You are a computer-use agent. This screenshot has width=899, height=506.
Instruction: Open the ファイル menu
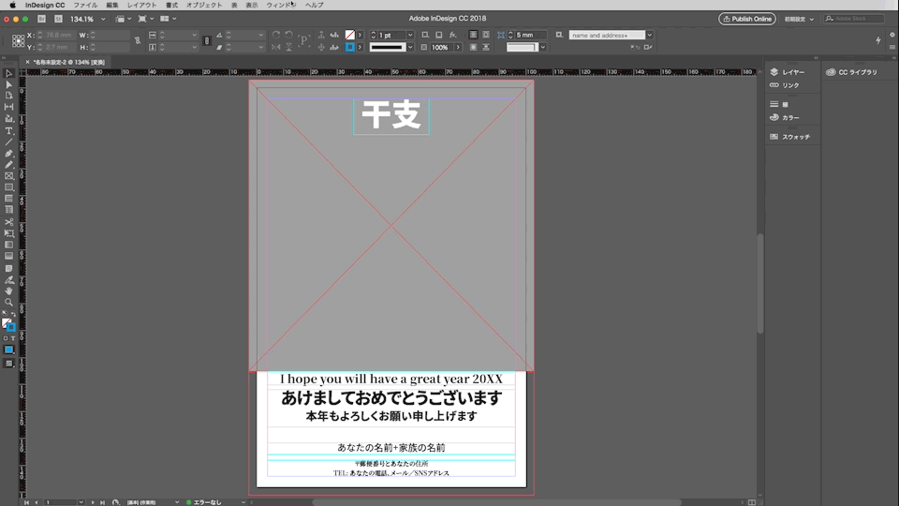pyautogui.click(x=85, y=6)
